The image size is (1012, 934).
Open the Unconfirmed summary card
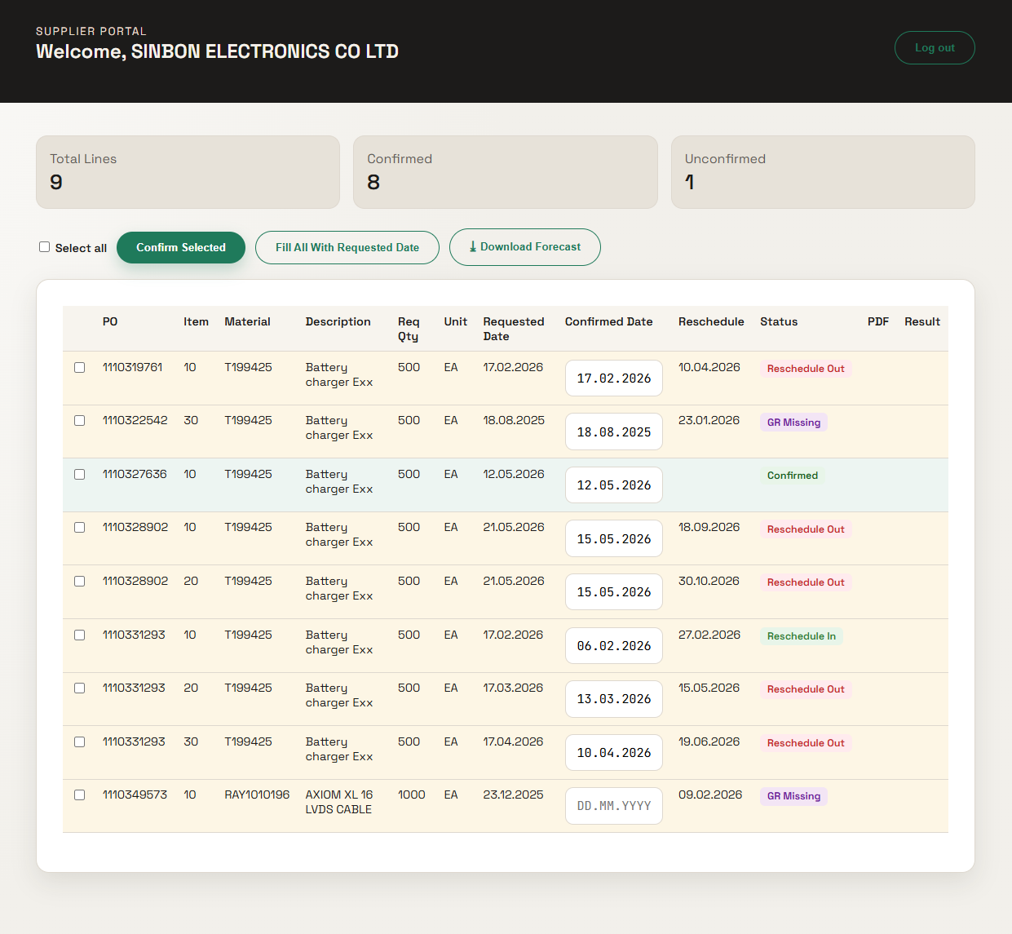point(822,172)
